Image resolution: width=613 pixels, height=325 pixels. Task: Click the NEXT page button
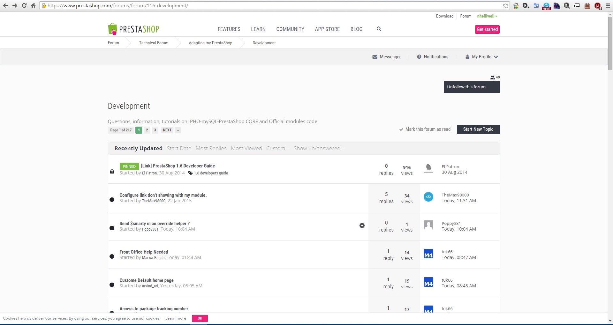(167, 130)
